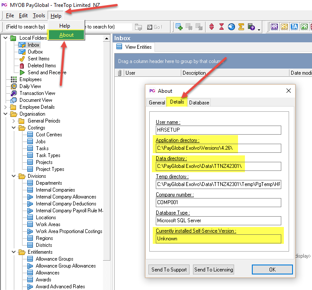312x290 pixels.
Task: Open Transaction View in the tree
Action: tap(37, 93)
